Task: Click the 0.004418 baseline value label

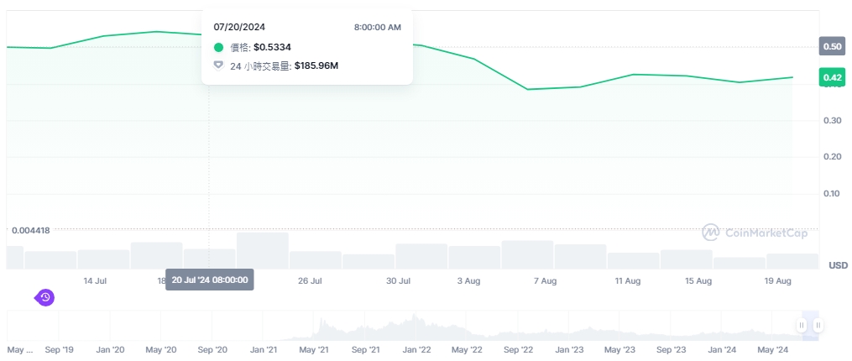Action: pyautogui.click(x=30, y=230)
